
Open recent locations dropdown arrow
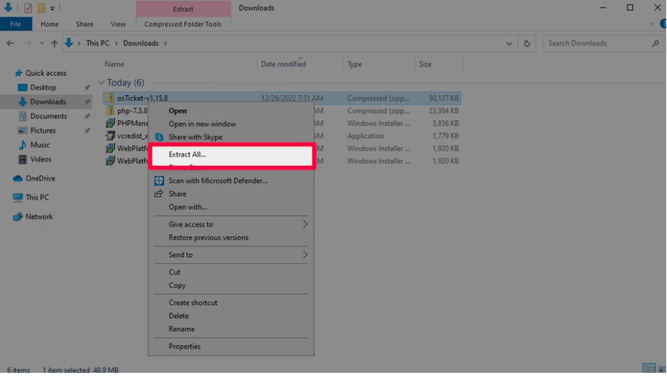click(42, 43)
